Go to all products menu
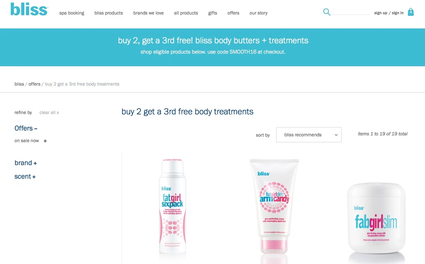This screenshot has width=425, height=264. (x=186, y=13)
